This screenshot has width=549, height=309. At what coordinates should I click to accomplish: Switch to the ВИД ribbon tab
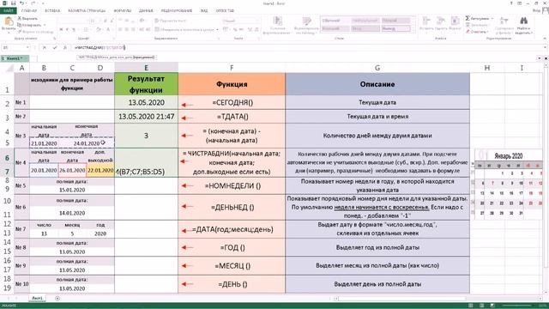click(204, 10)
